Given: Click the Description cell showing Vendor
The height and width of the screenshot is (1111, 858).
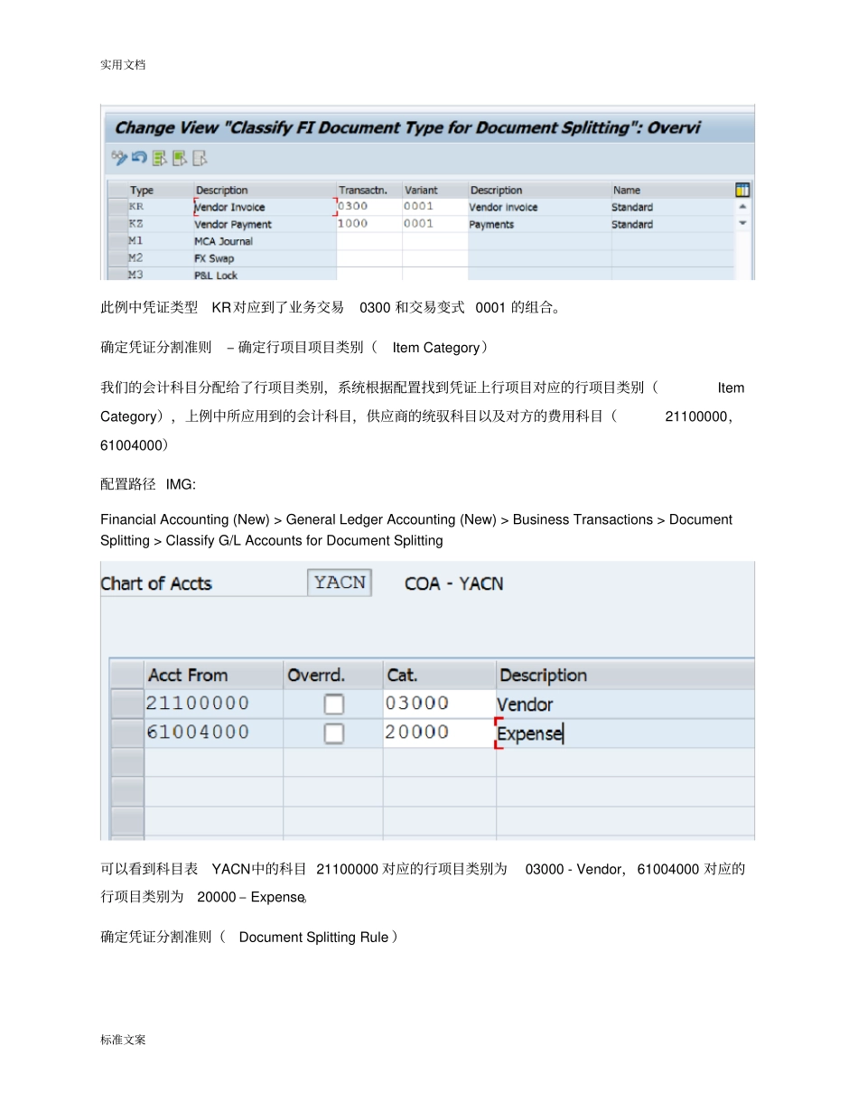Looking at the screenshot, I should pos(625,705).
